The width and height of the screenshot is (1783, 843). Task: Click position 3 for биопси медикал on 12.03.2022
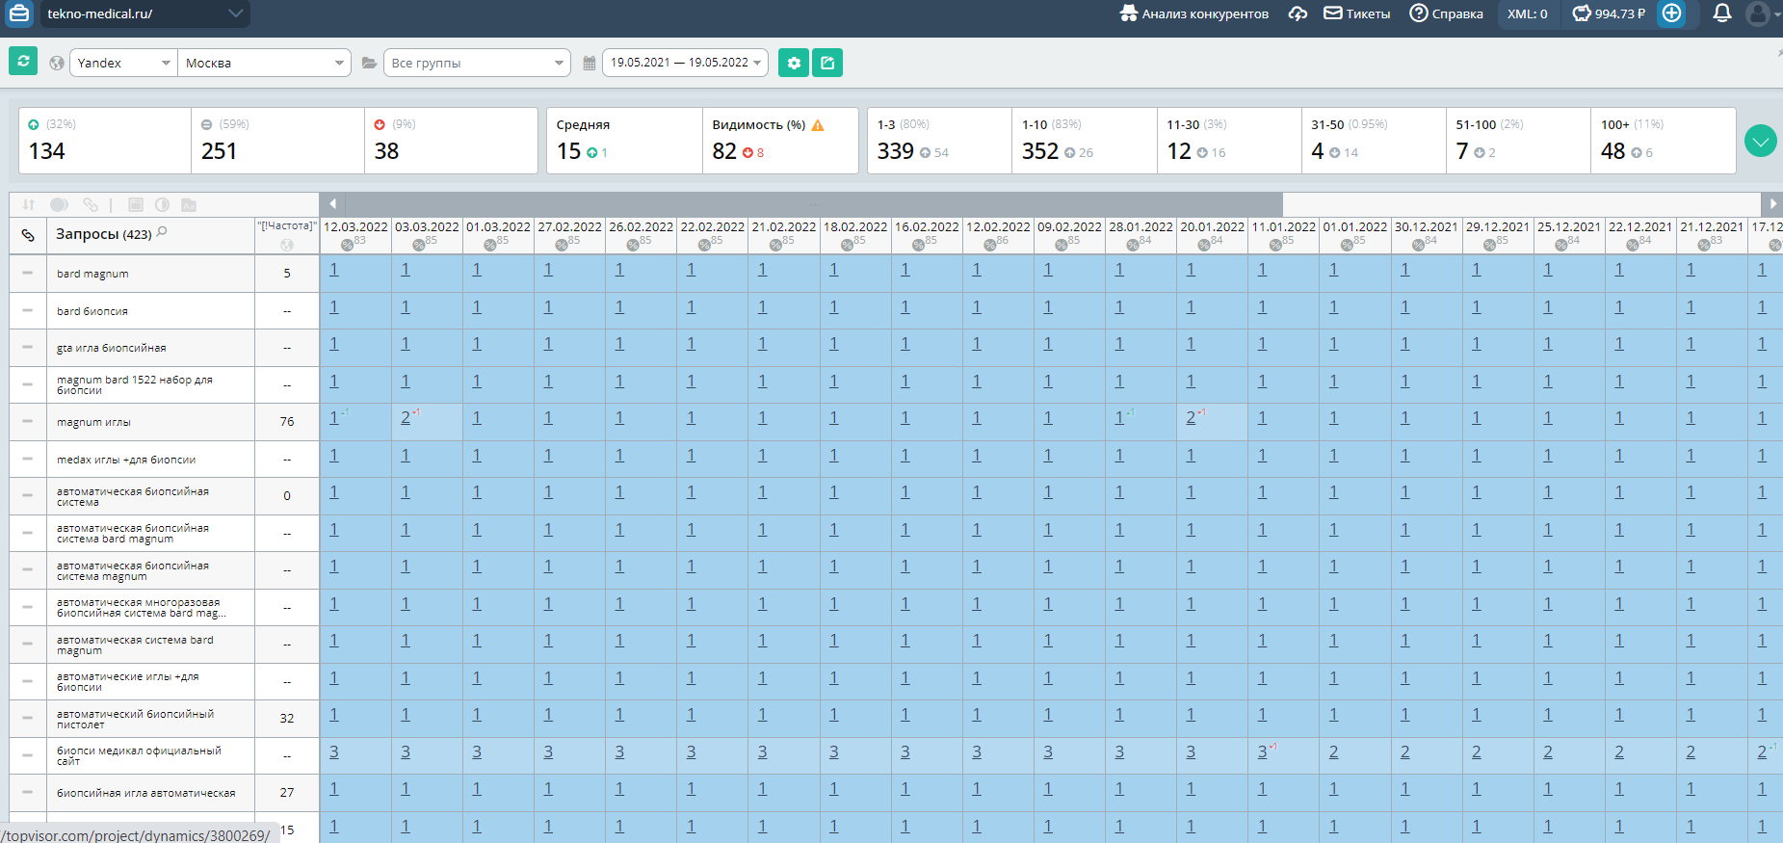334,751
